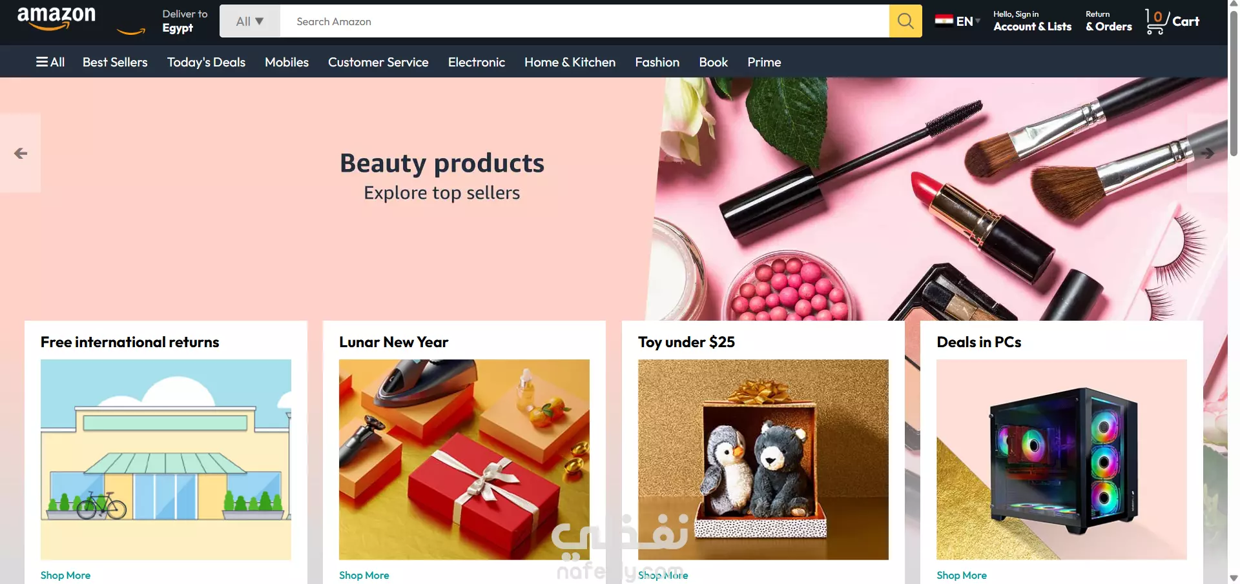
Task: Click the yellow search magnifier button
Action: click(x=905, y=21)
